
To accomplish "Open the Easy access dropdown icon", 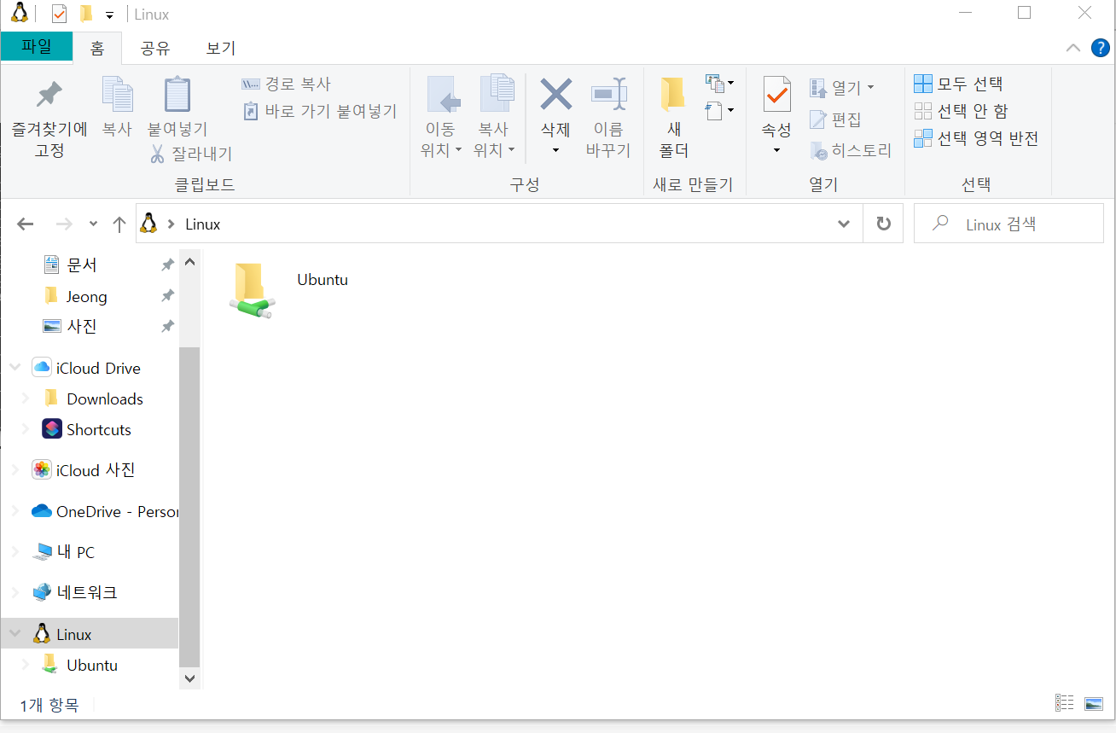I will point(719,110).
